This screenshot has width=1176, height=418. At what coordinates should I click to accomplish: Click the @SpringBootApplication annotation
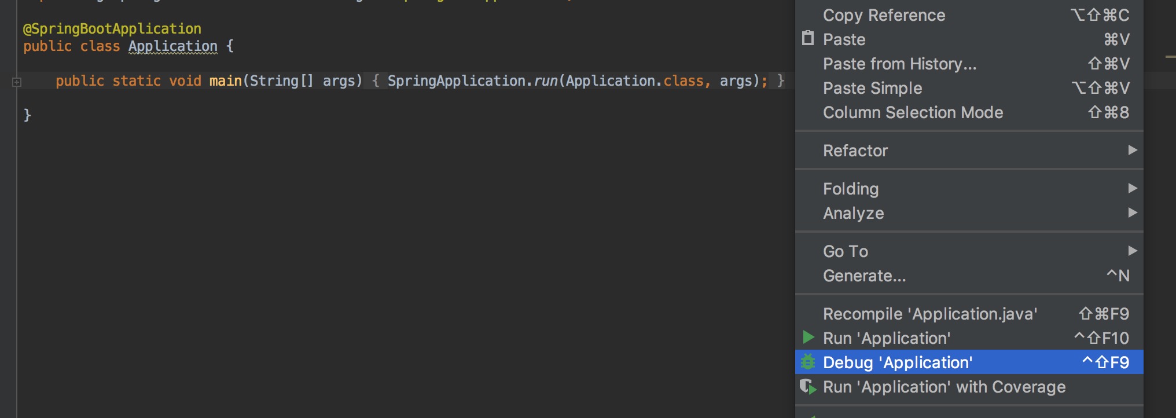point(112,29)
